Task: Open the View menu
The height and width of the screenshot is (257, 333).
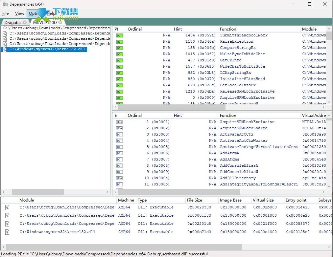Action: click(x=19, y=13)
